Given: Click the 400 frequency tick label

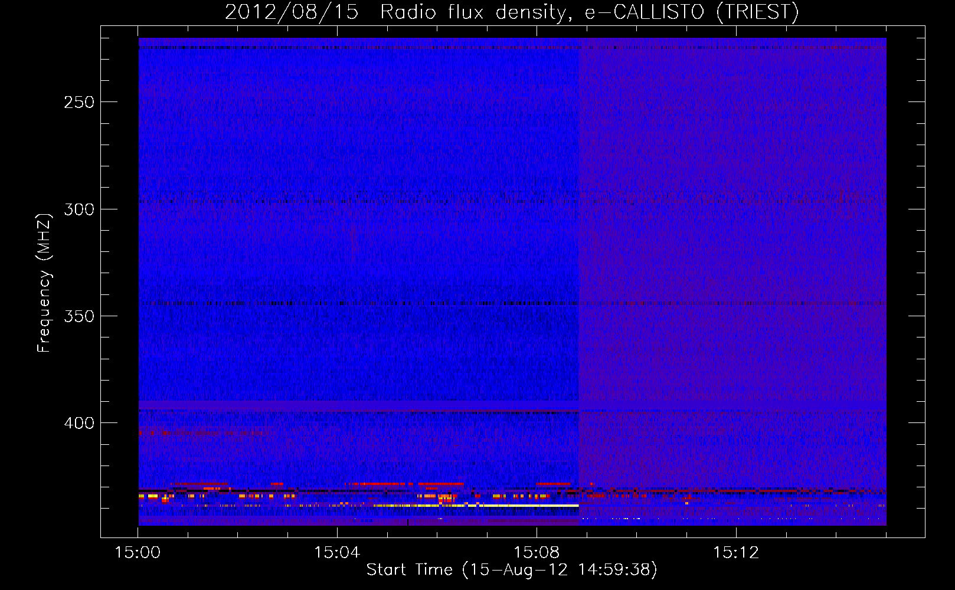Looking at the screenshot, I should pos(79,423).
